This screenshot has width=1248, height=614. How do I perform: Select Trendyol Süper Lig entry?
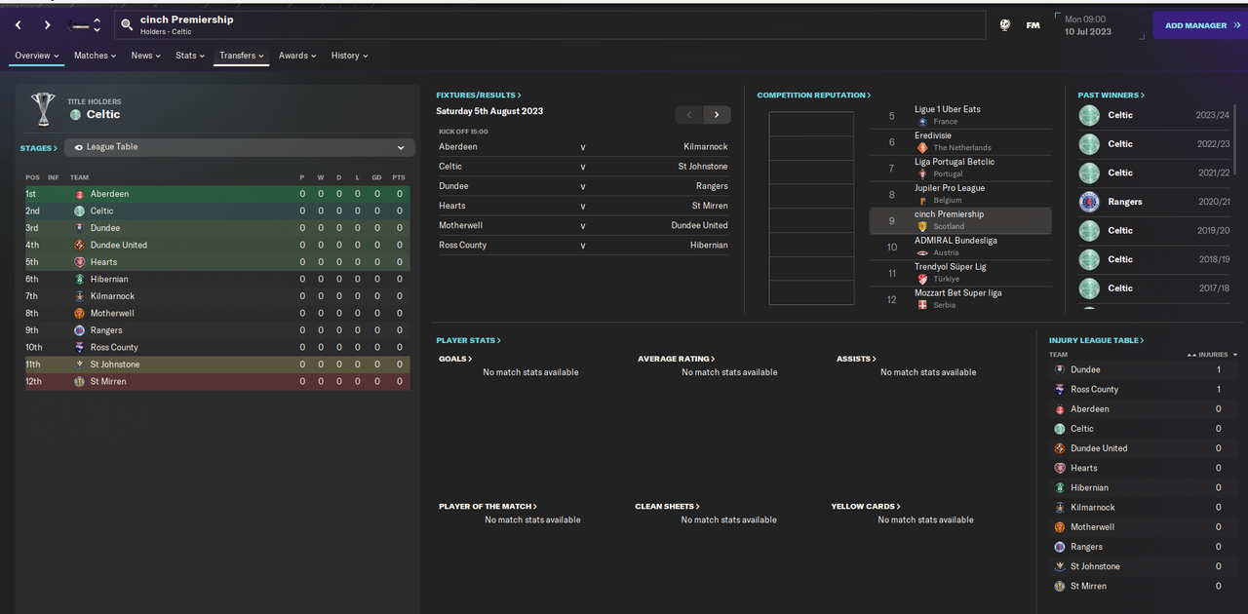point(960,273)
